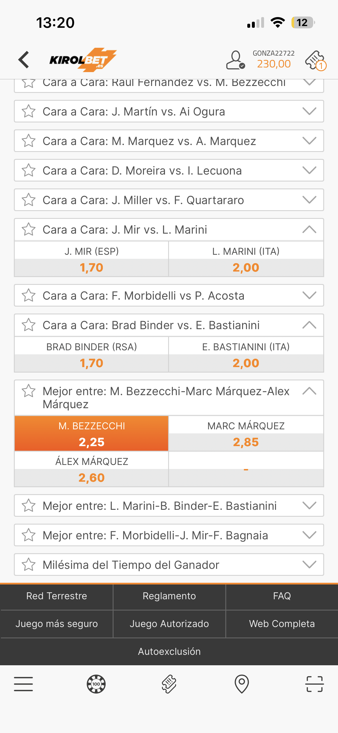Deselect the highlighted M. Bezzecchi 2,25 bet
The height and width of the screenshot is (733, 338).
point(92,433)
